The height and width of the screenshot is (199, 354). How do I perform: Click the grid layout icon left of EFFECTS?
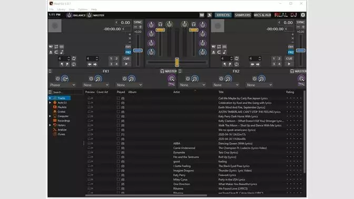[x=202, y=15]
